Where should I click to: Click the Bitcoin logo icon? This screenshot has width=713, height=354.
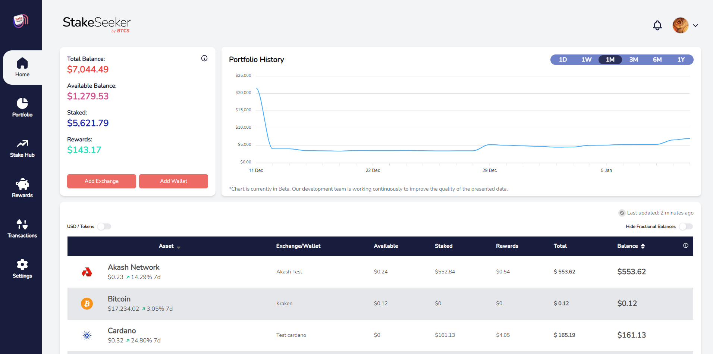click(x=87, y=304)
